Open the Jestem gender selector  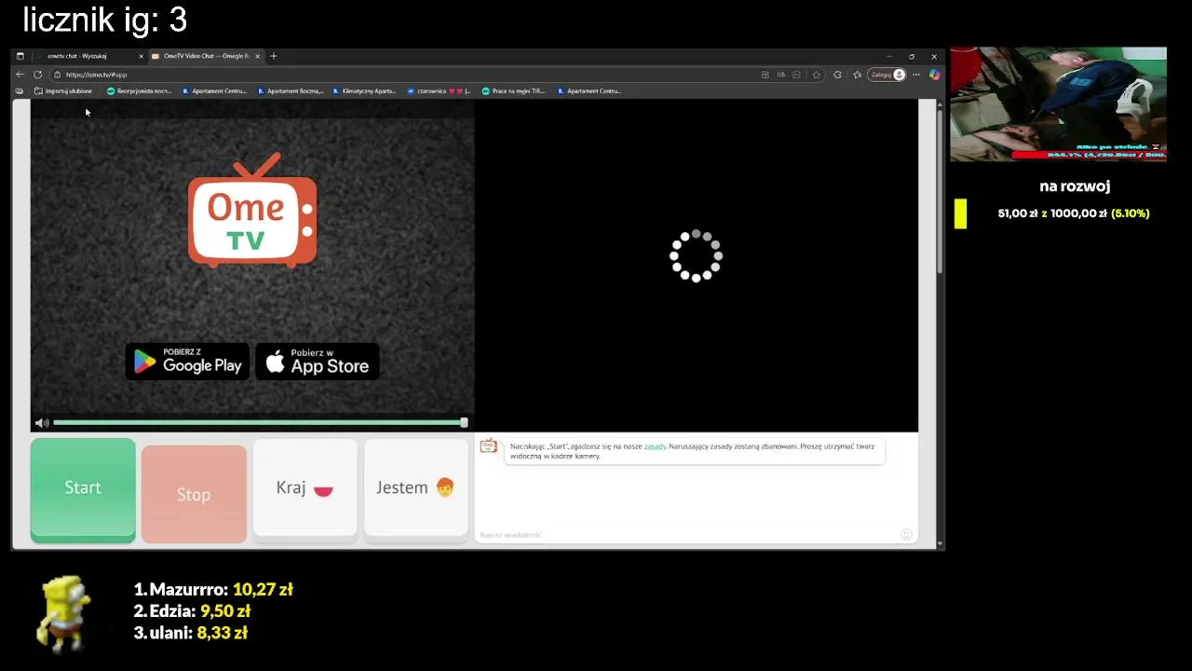415,488
